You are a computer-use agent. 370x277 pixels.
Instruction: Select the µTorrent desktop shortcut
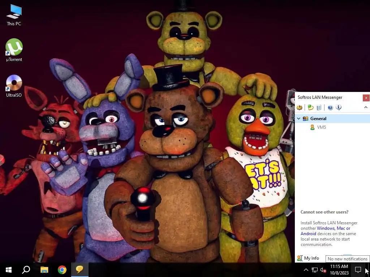(x=14, y=50)
